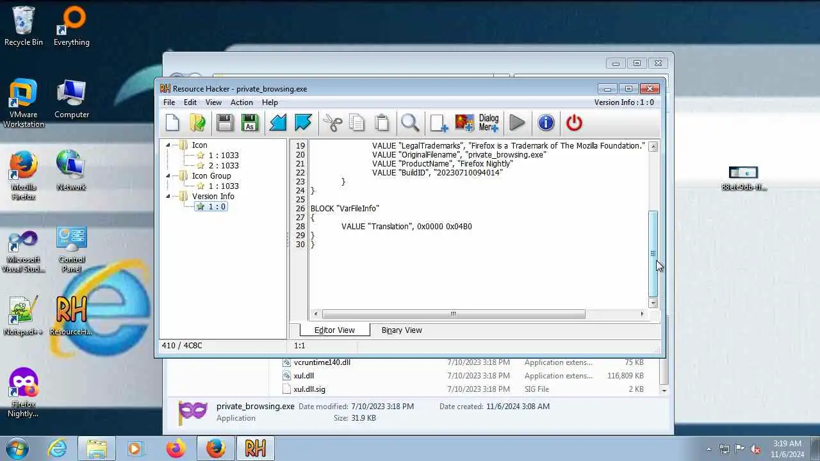Click the editor vertical scrollbar up arrow

653,147
